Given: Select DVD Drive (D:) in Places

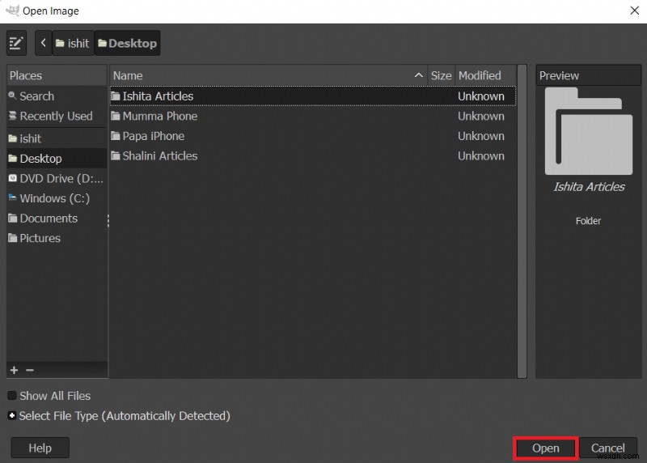Looking at the screenshot, I should pyautogui.click(x=57, y=178).
